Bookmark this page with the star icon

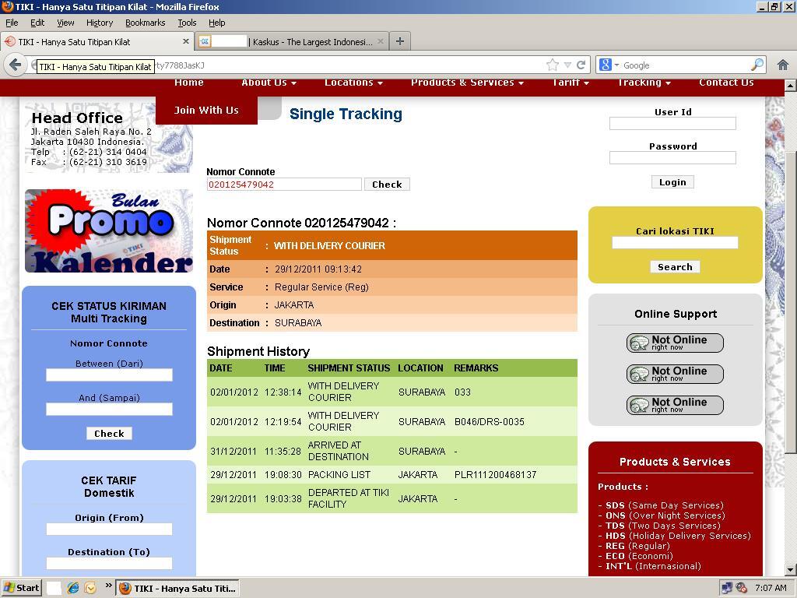coord(553,65)
